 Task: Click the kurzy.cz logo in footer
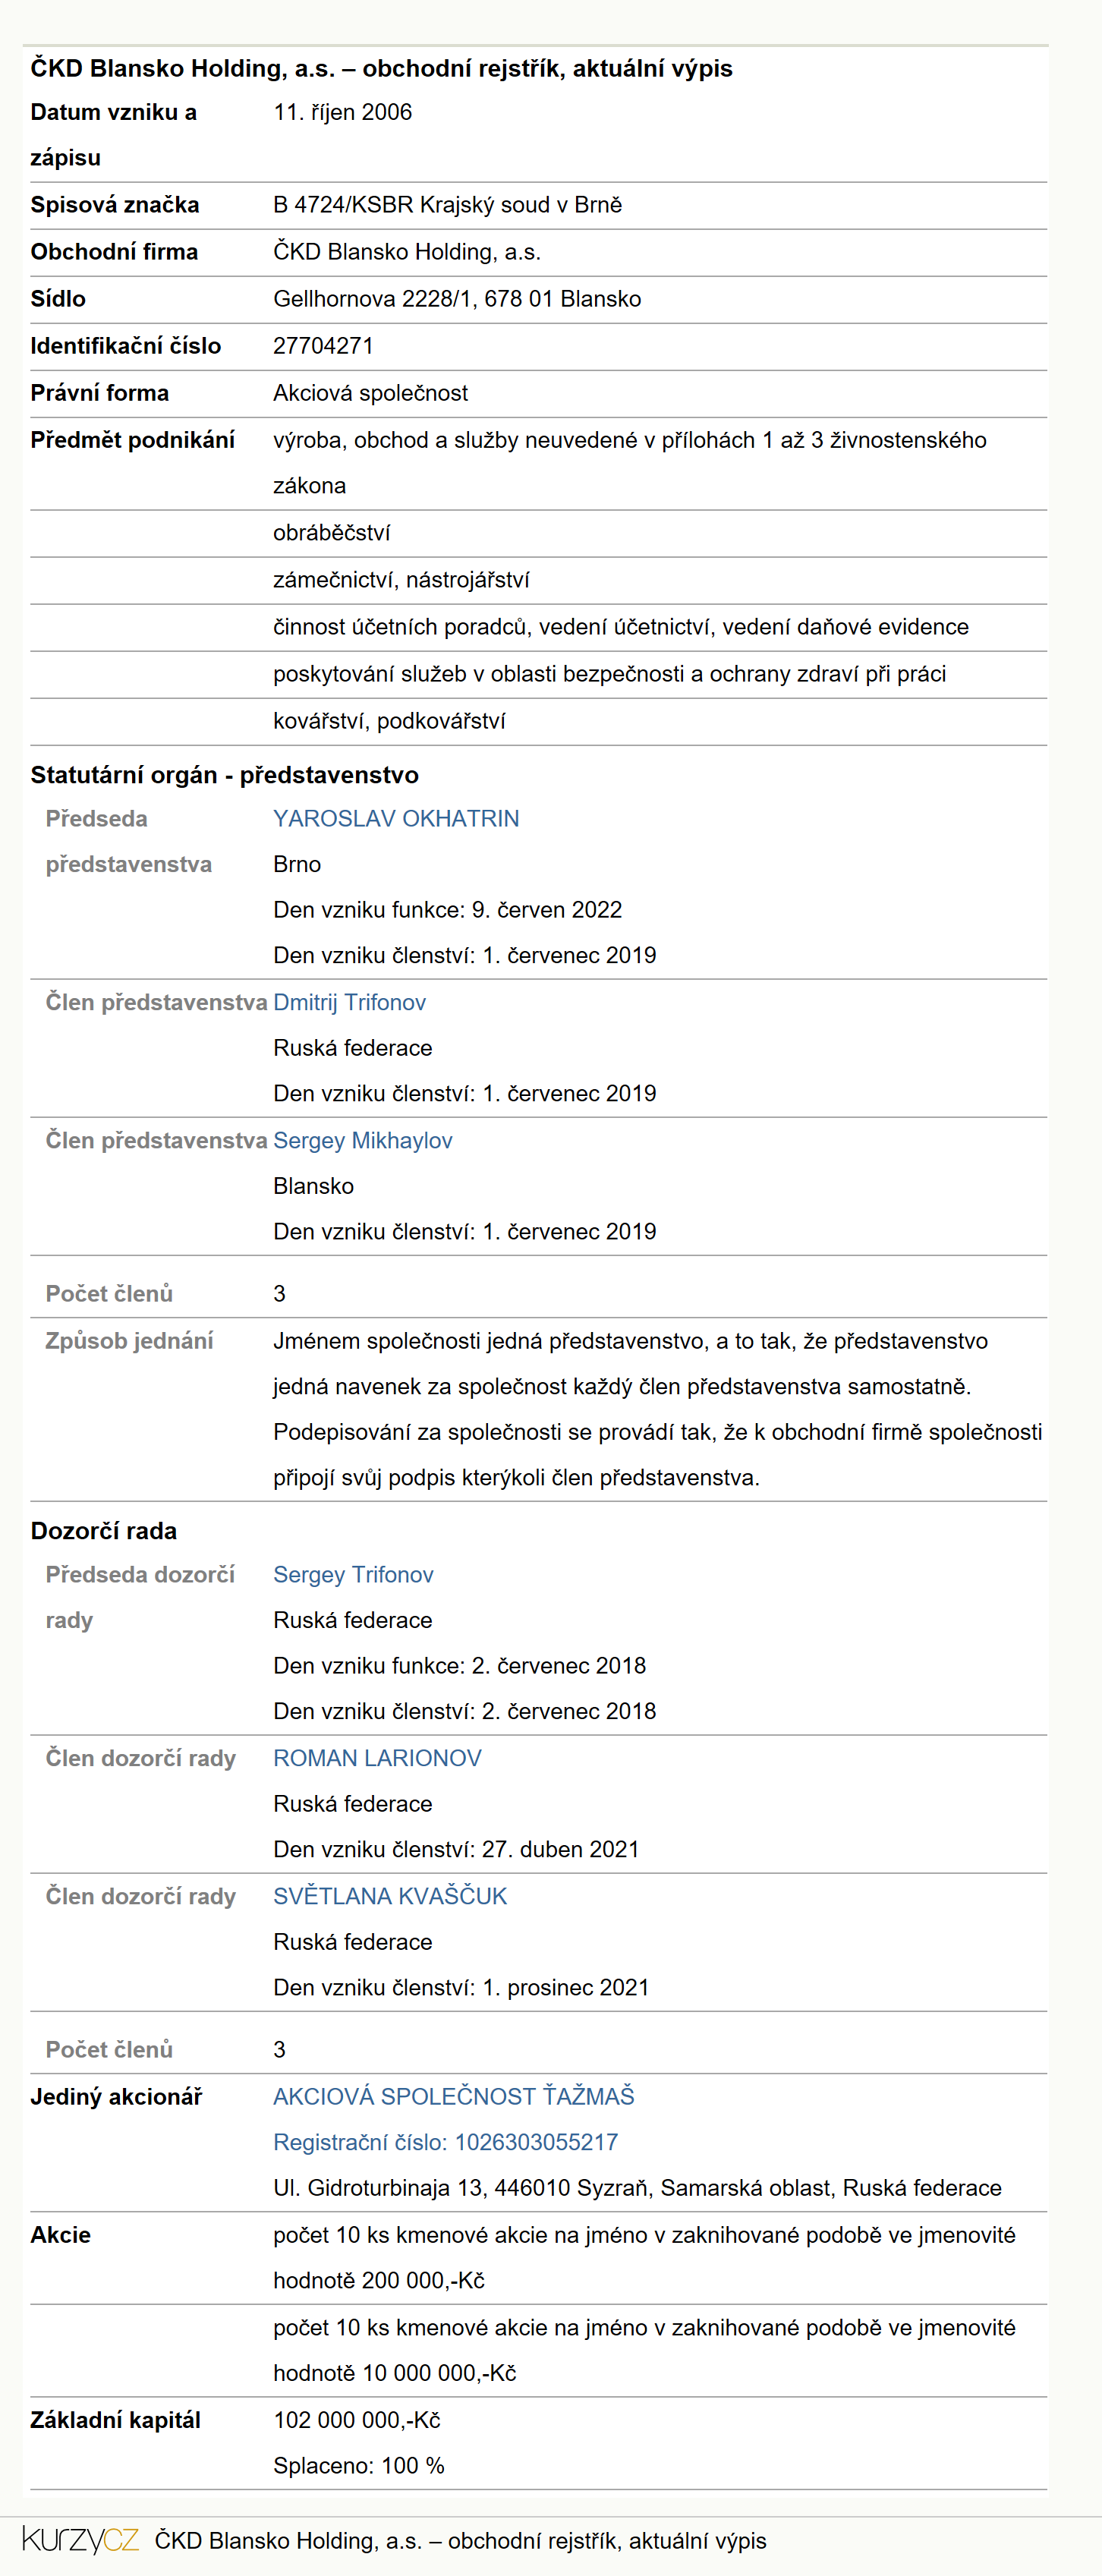click(x=80, y=2540)
